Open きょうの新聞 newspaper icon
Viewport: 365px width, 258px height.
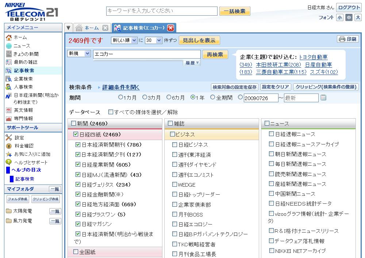9,54
